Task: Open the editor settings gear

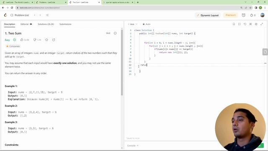Action: 256,24
